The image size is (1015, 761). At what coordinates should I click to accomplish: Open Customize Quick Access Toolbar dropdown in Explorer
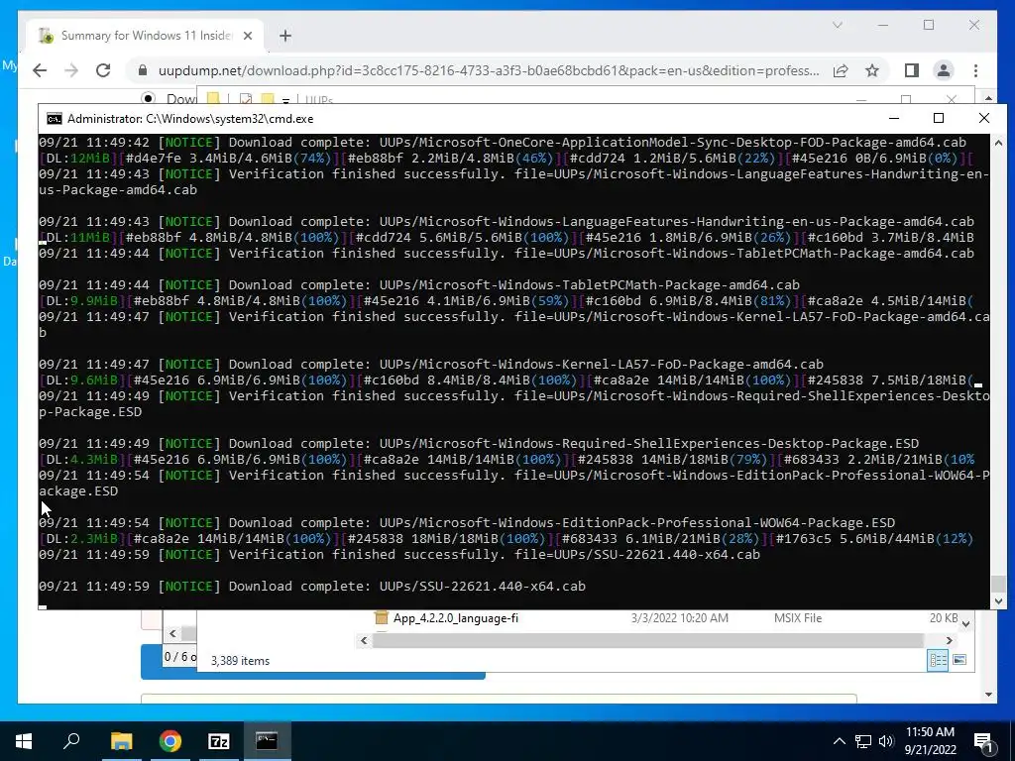(285, 100)
